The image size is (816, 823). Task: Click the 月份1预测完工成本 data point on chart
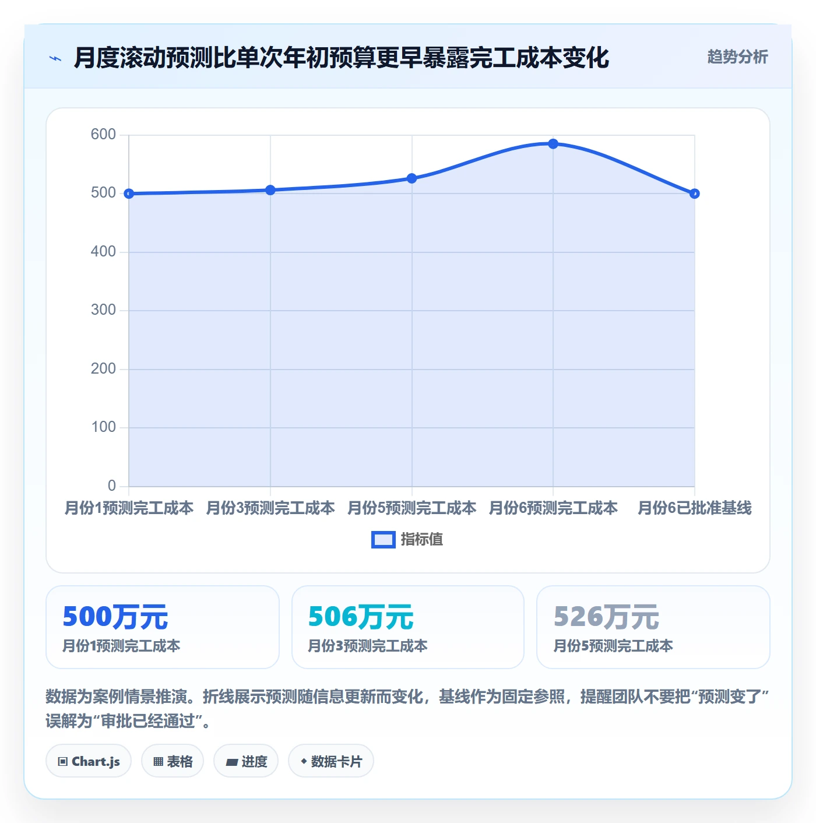tap(129, 194)
